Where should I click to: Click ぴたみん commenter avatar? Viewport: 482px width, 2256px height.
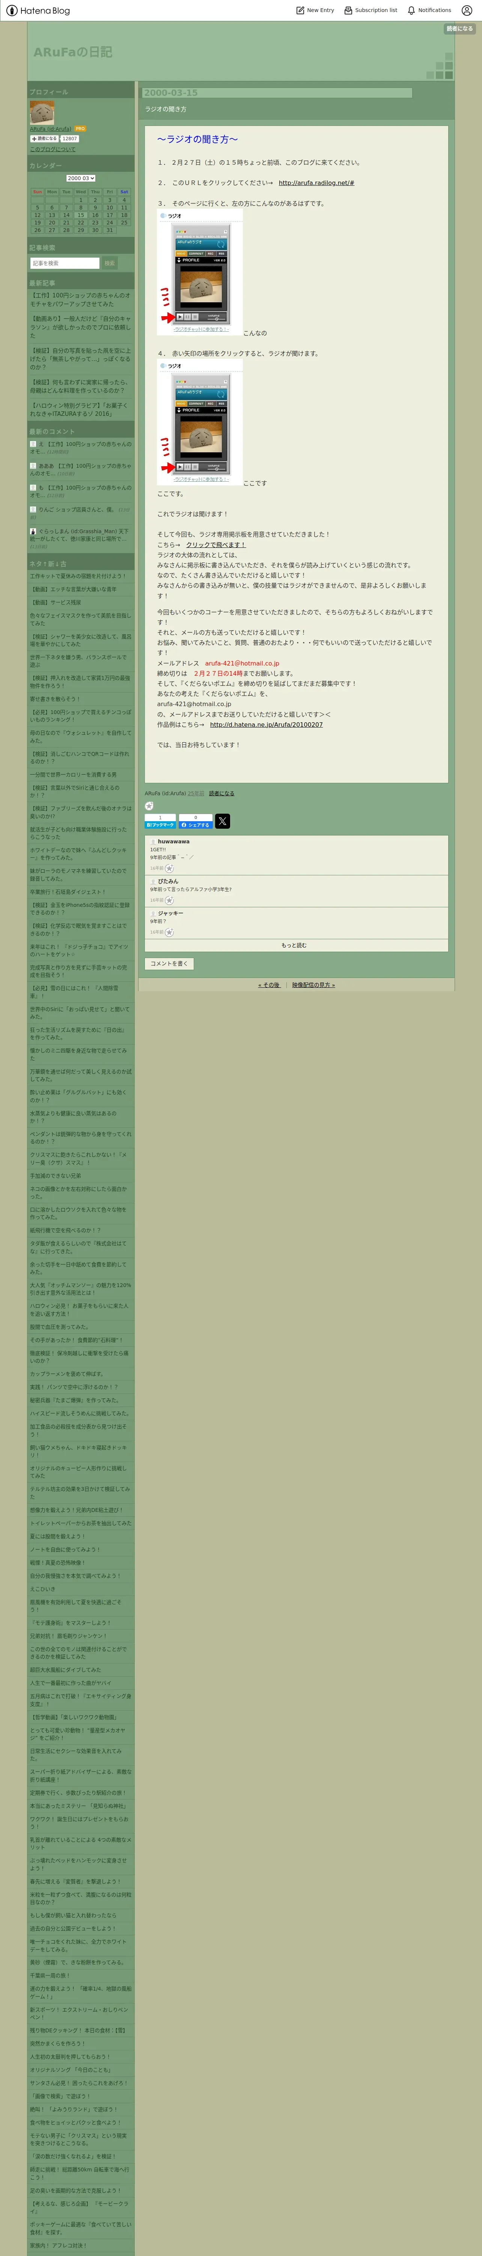pos(153,881)
